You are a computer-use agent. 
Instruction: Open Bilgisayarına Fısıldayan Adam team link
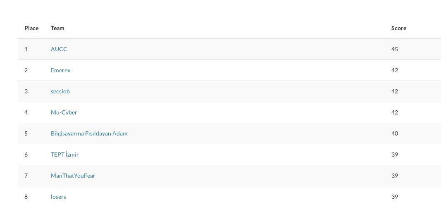point(89,133)
